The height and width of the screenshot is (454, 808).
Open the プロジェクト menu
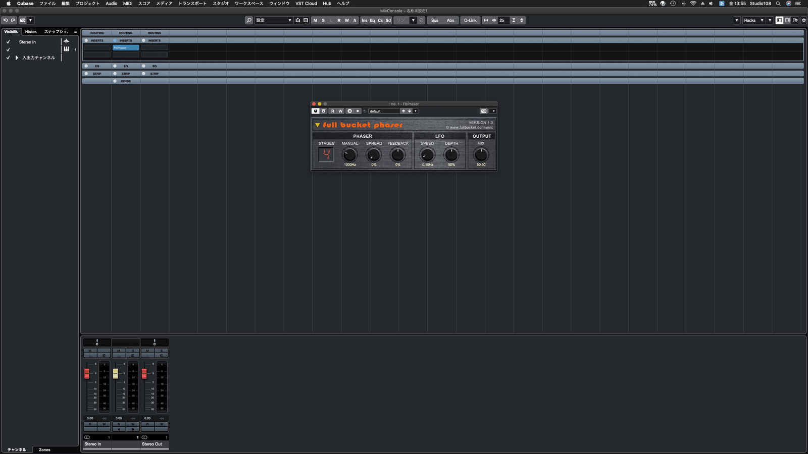(87, 4)
